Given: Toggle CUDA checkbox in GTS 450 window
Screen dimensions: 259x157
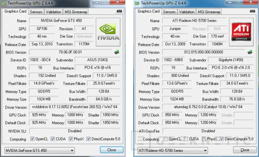Looking at the screenshot, I should pos(53,139).
